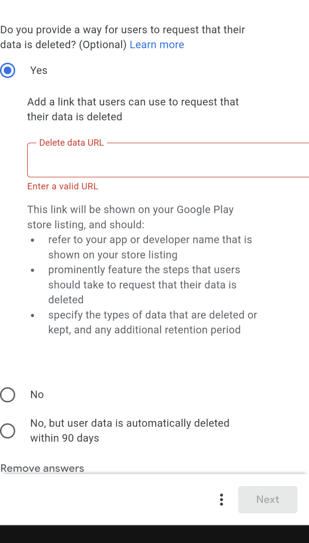Select the "No" radio button
This screenshot has height=543, width=309.
pos(8,395)
